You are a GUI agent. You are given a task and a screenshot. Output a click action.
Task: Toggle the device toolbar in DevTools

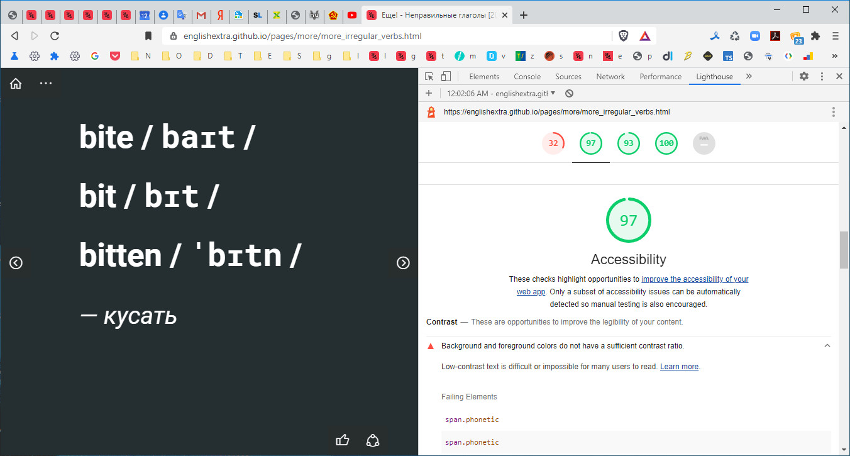click(x=446, y=76)
